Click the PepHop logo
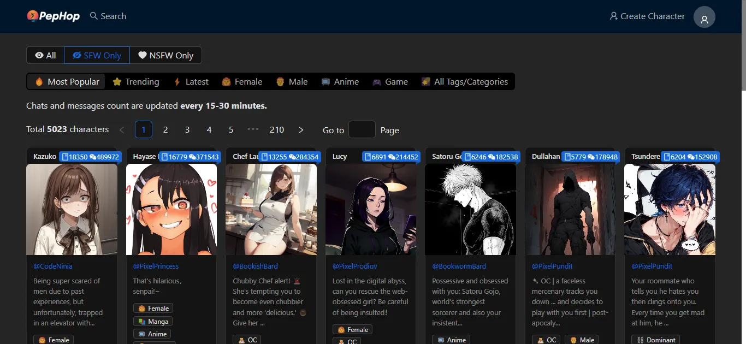This screenshot has height=344, width=746. click(x=53, y=16)
